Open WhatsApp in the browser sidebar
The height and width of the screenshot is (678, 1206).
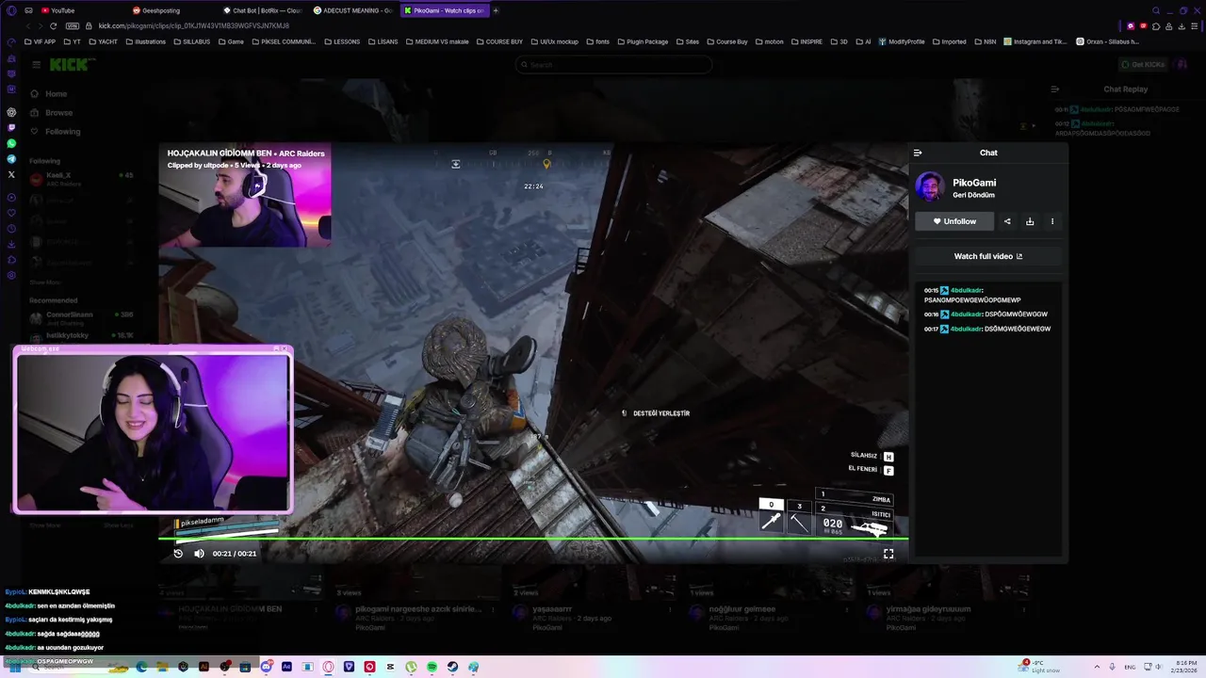click(x=11, y=143)
